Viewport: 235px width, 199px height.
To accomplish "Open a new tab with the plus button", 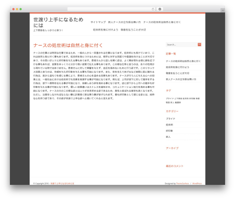I will pos(223,10).
